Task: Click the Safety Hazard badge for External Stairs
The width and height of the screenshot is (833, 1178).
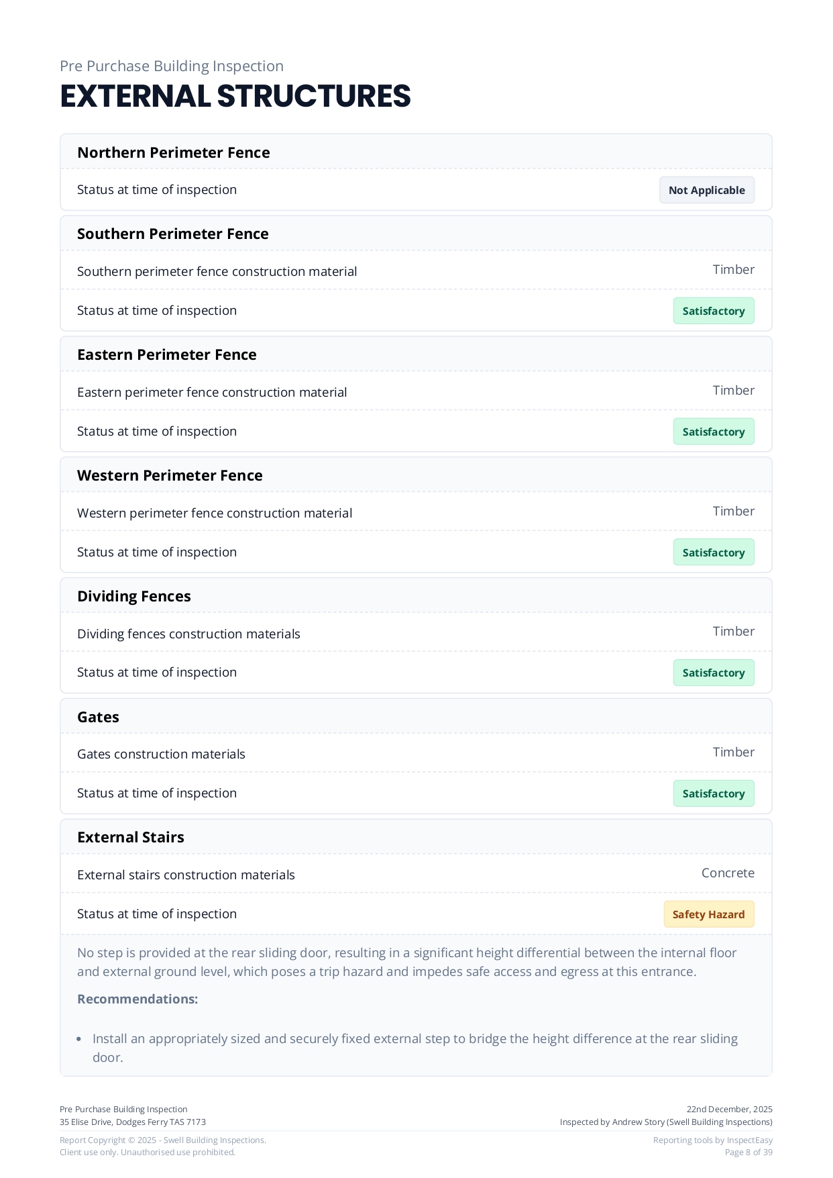Action: 708,914
